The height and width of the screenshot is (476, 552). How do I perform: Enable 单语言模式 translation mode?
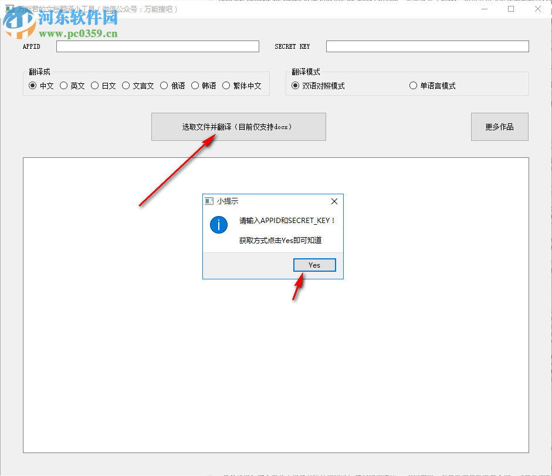[x=413, y=85]
